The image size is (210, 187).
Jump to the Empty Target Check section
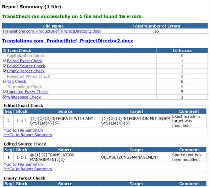[26, 71]
